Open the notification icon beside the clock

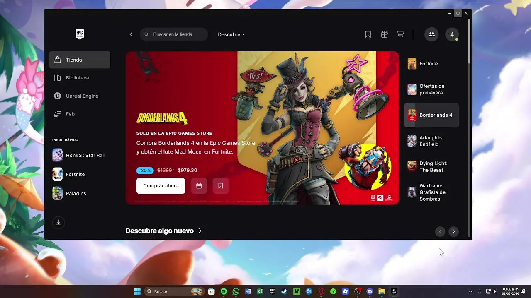point(524,291)
